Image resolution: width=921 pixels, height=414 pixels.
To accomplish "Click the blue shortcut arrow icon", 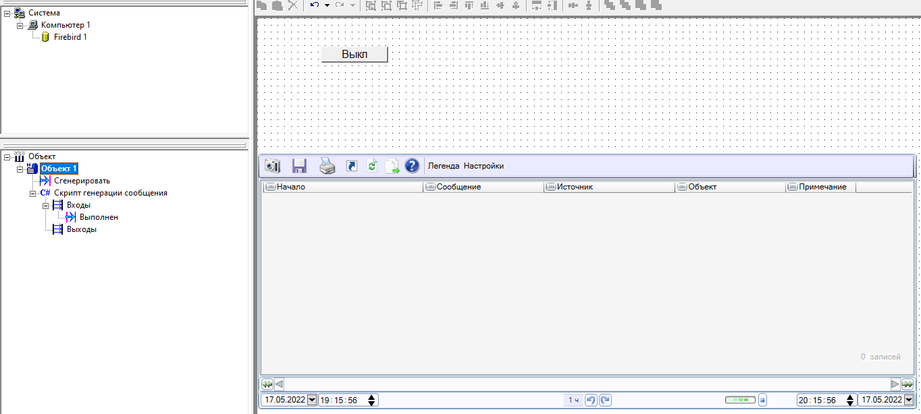I will (352, 166).
